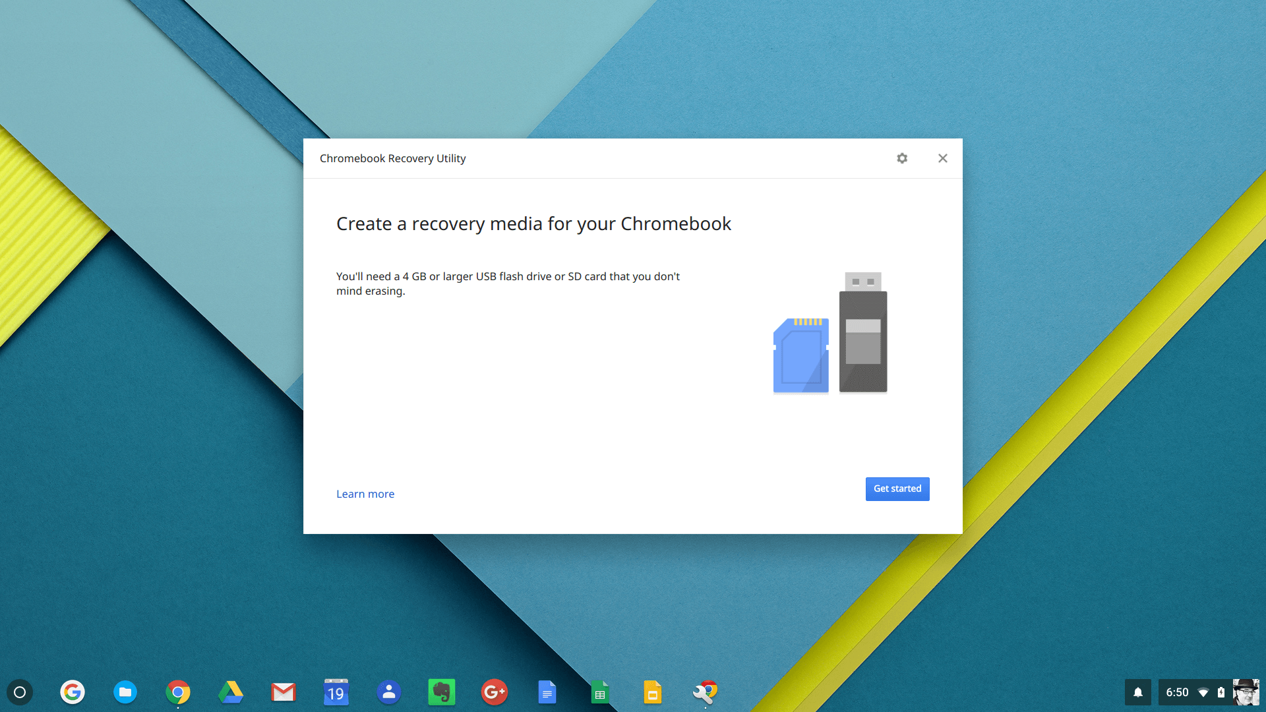Open the Files app in shelf
Image resolution: width=1266 pixels, height=712 pixels.
pos(125,692)
